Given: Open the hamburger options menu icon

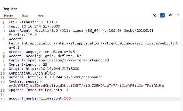Looking at the screenshot, I should (x=178, y=15).
